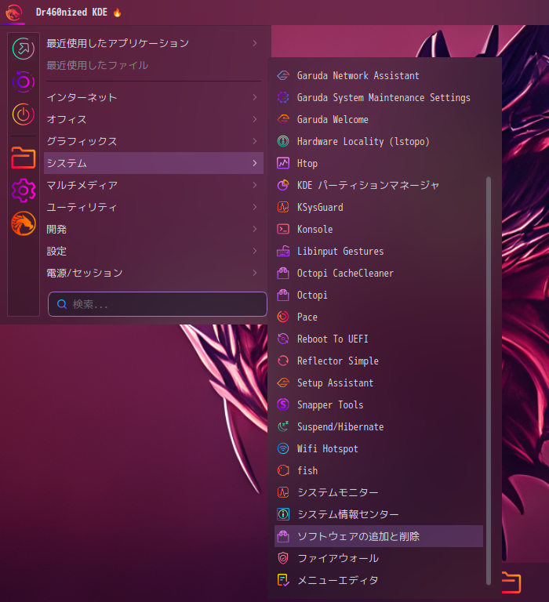Launch Octopi package manager entry

tap(379, 295)
